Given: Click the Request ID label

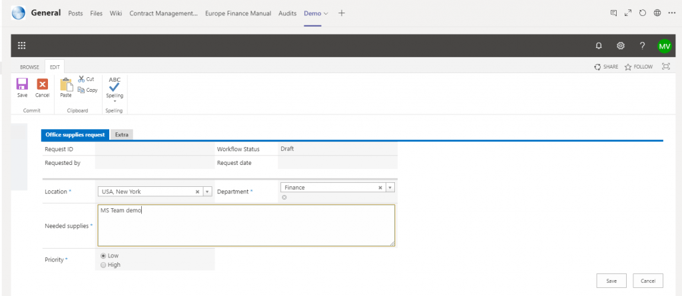Looking at the screenshot, I should 59,149.
